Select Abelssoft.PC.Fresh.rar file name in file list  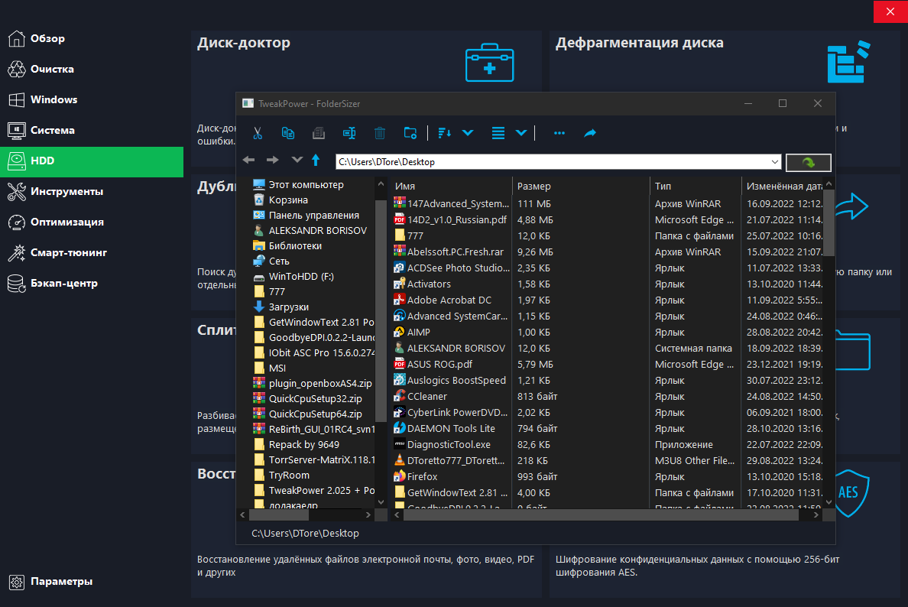[456, 252]
